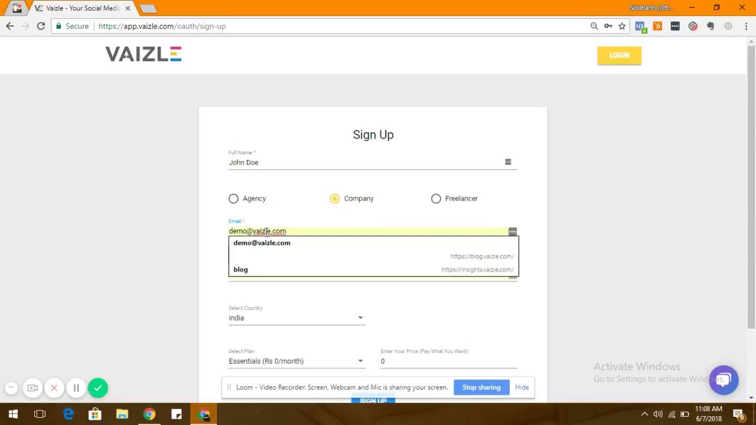Hide the Loom sharing notification bar
Screen dimensions: 756x425
click(522, 387)
